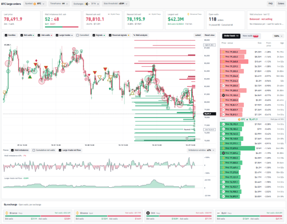287x224 pixels.
Task: Click Bybit icon on ask row 78,810.1
Action: coord(223,115)
